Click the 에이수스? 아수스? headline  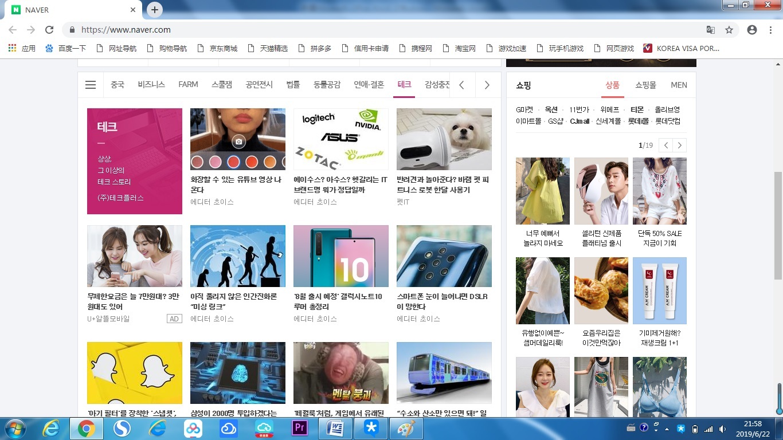coord(340,184)
